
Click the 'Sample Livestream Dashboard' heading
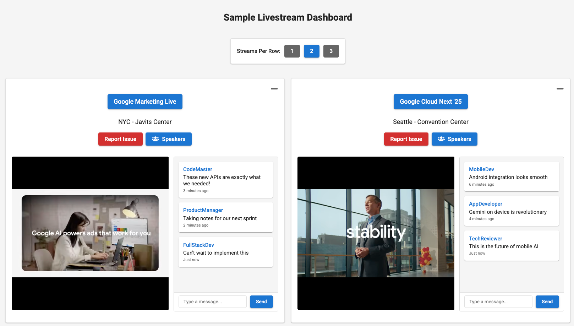[288, 17]
